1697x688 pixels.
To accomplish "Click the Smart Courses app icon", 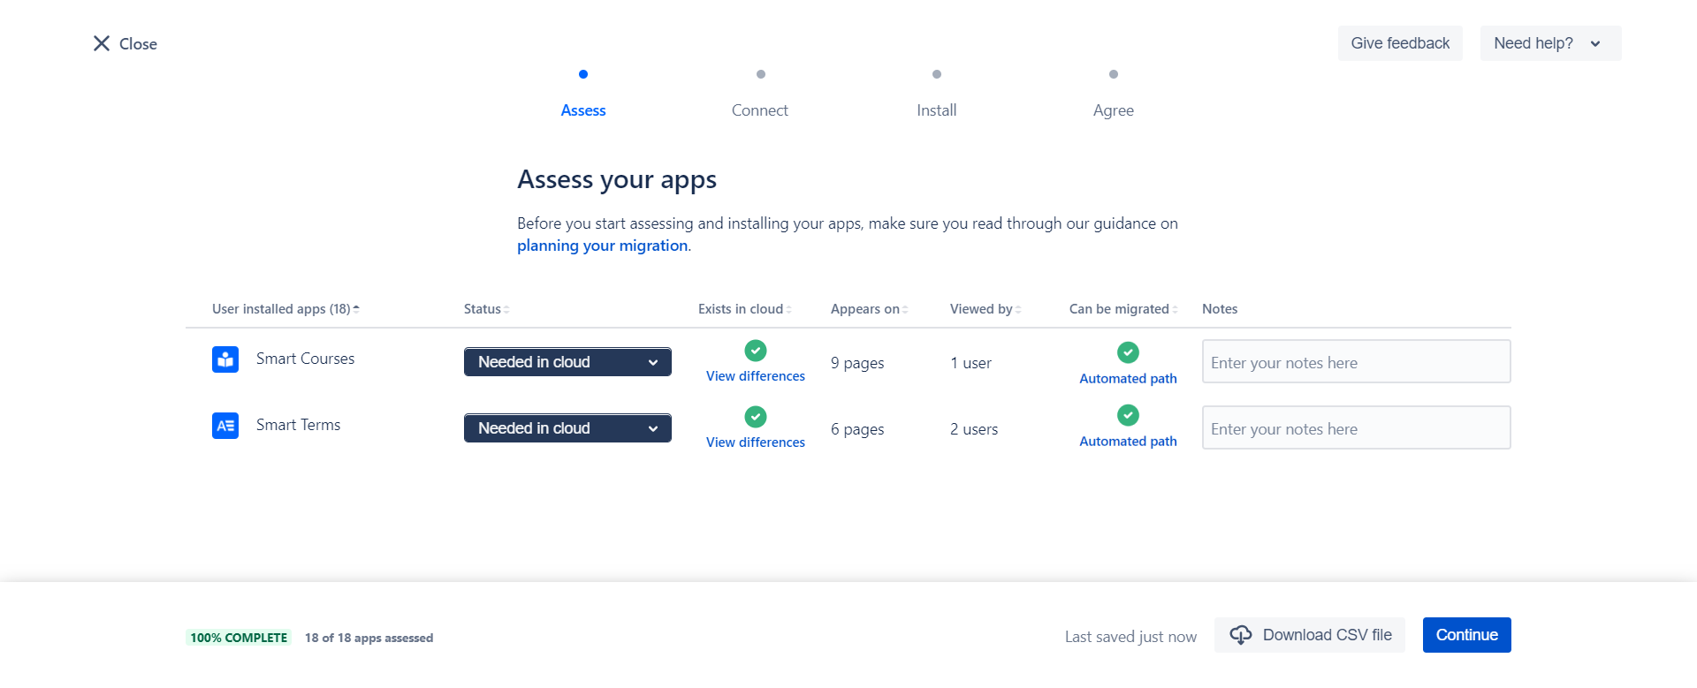I will coord(225,359).
